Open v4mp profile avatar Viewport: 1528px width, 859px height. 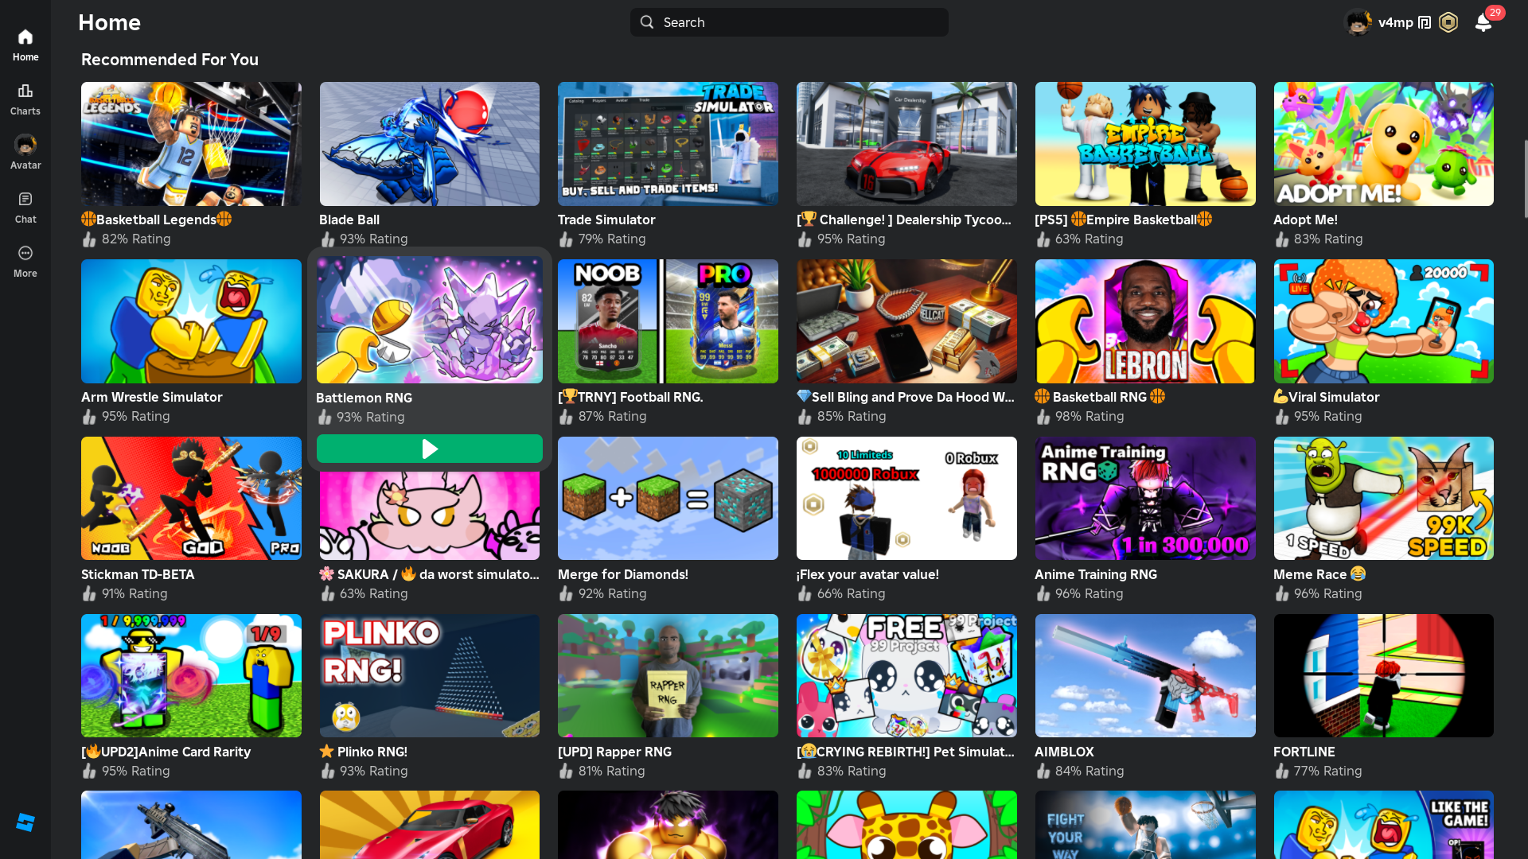tap(1358, 22)
